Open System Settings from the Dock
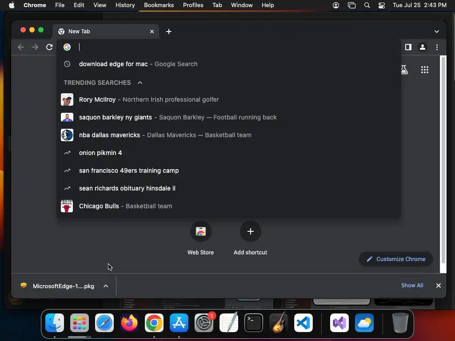Image resolution: width=455 pixels, height=341 pixels. click(x=204, y=323)
